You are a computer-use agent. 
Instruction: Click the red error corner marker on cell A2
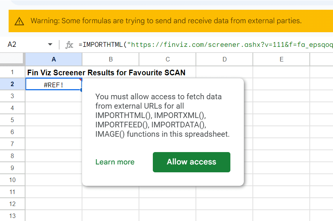pyautogui.click(x=80, y=80)
